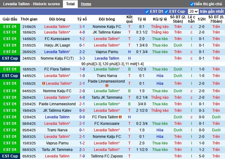Screen dimensions: 225x159
Task: Click the EST Cup league label on 14/05/25
Action: [x=10, y=76]
